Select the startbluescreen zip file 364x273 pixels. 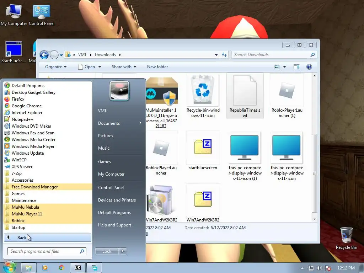click(203, 151)
